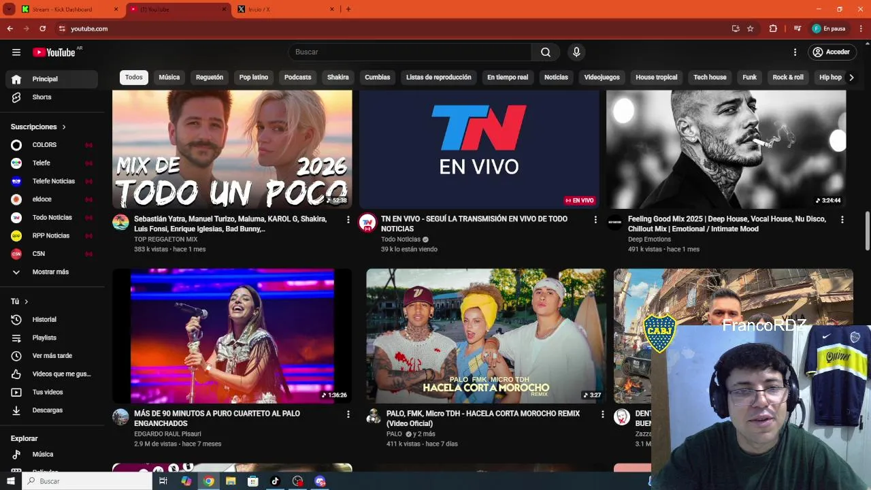Open YouTube settings three-dot menu
The height and width of the screenshot is (490, 871).
pyautogui.click(x=795, y=52)
